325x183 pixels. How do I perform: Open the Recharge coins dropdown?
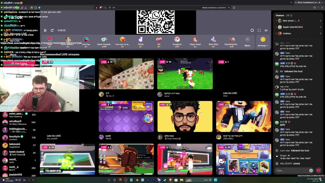[263, 42]
